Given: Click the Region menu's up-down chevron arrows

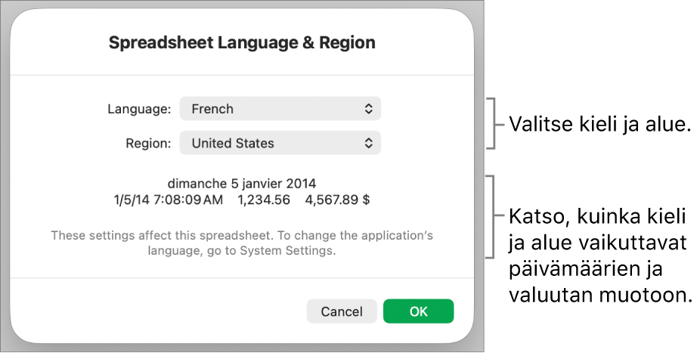Looking at the screenshot, I should coord(368,143).
